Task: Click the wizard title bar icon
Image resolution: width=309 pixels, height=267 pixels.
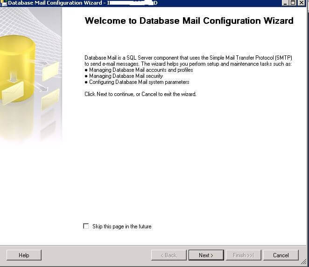Action: coord(4,3)
